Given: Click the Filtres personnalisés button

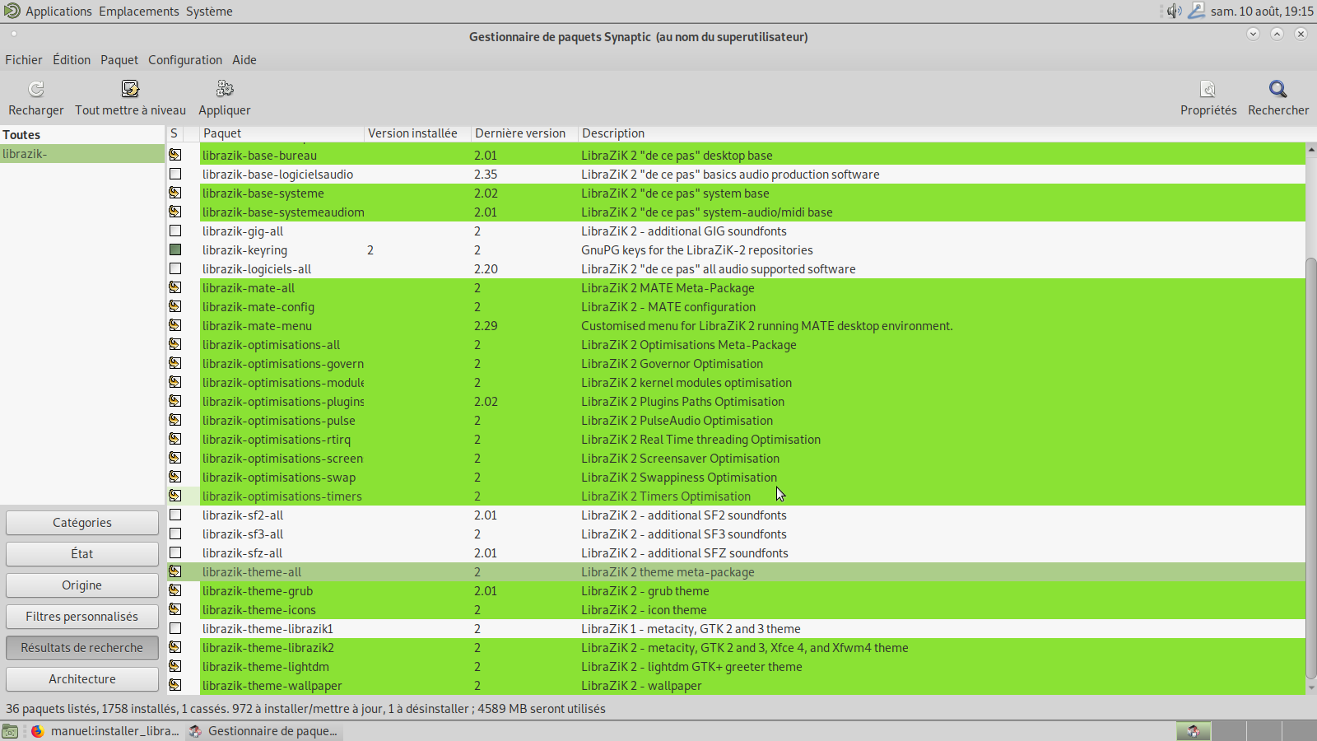Looking at the screenshot, I should pos(82,617).
